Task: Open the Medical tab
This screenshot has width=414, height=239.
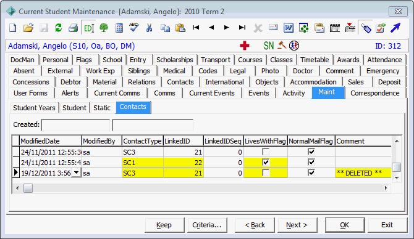Action: [x=174, y=71]
